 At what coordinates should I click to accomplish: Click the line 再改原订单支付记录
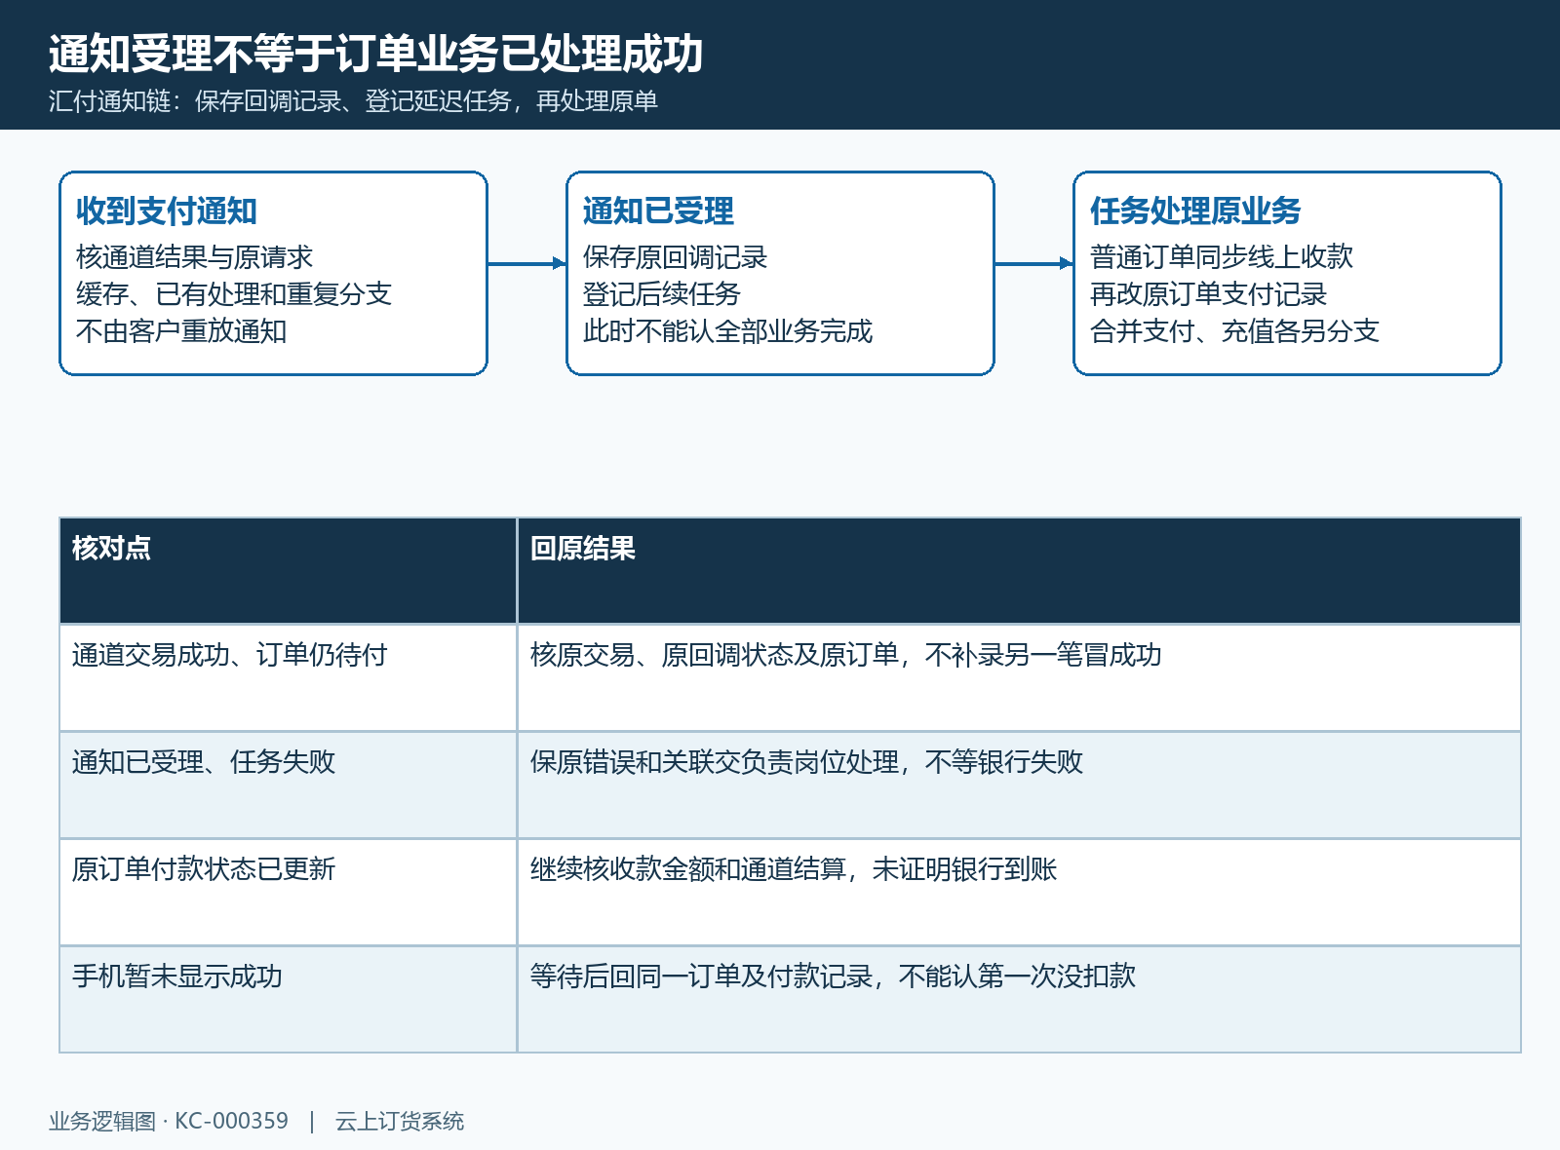[1208, 294]
